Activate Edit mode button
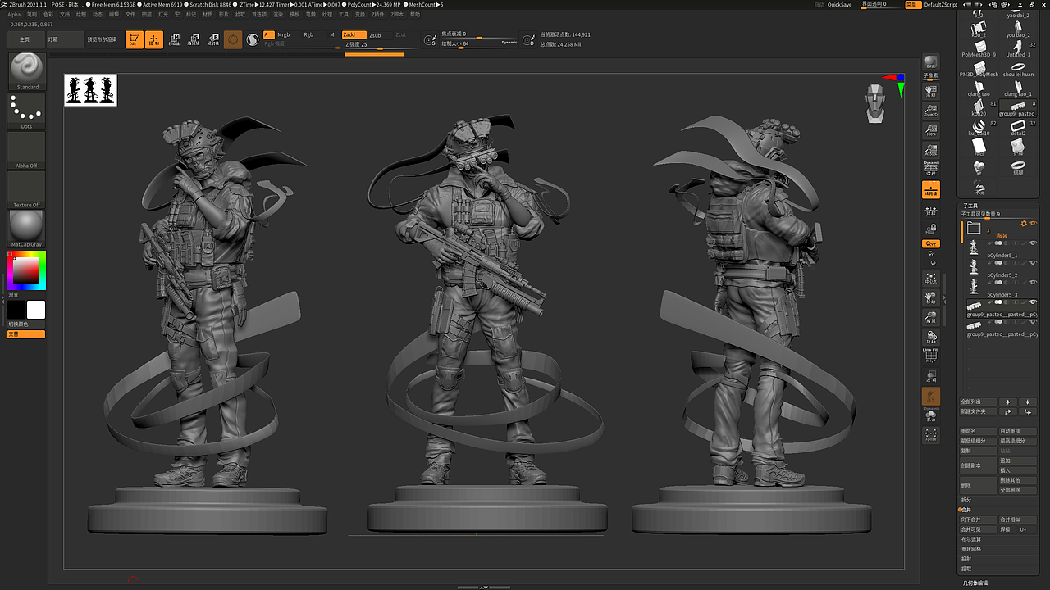 click(x=134, y=39)
